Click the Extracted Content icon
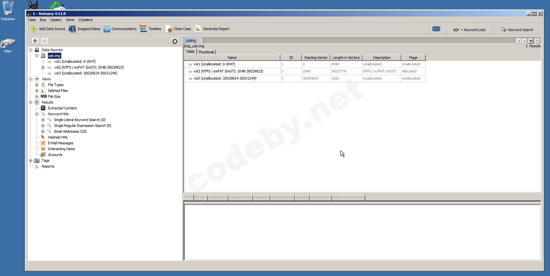Screen dimensions: 550x276 point(43,108)
